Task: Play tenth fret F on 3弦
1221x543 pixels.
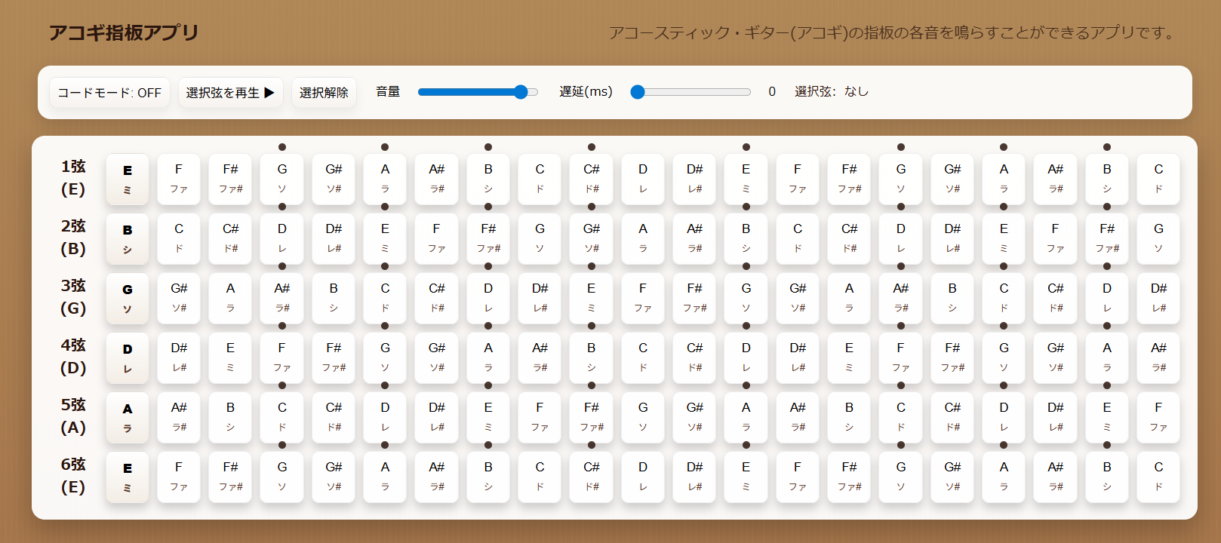Action: click(x=643, y=299)
